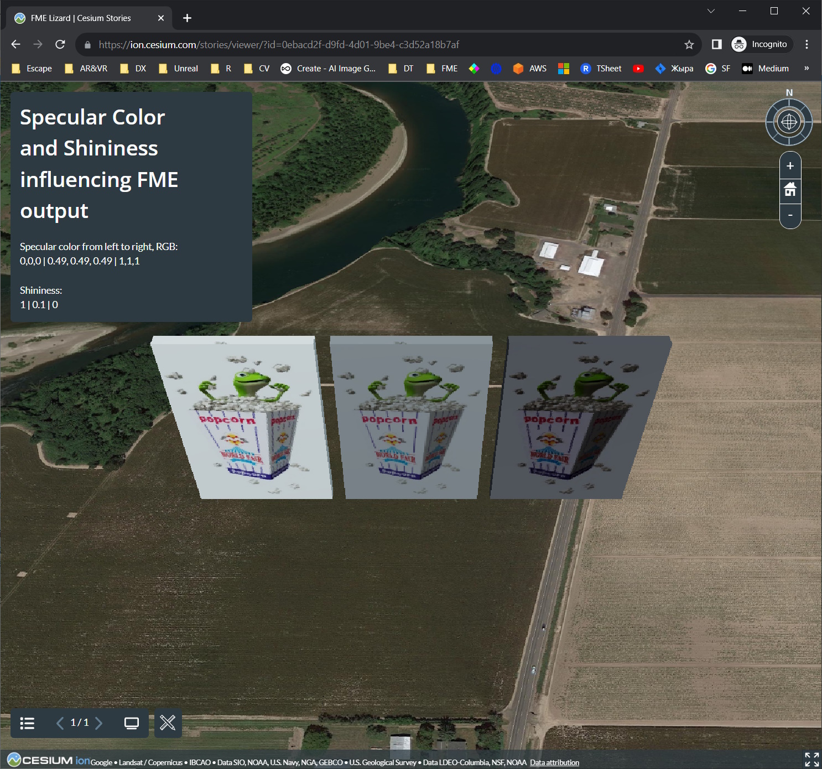822x769 pixels.
Task: Go to next story slide
Action: point(99,723)
